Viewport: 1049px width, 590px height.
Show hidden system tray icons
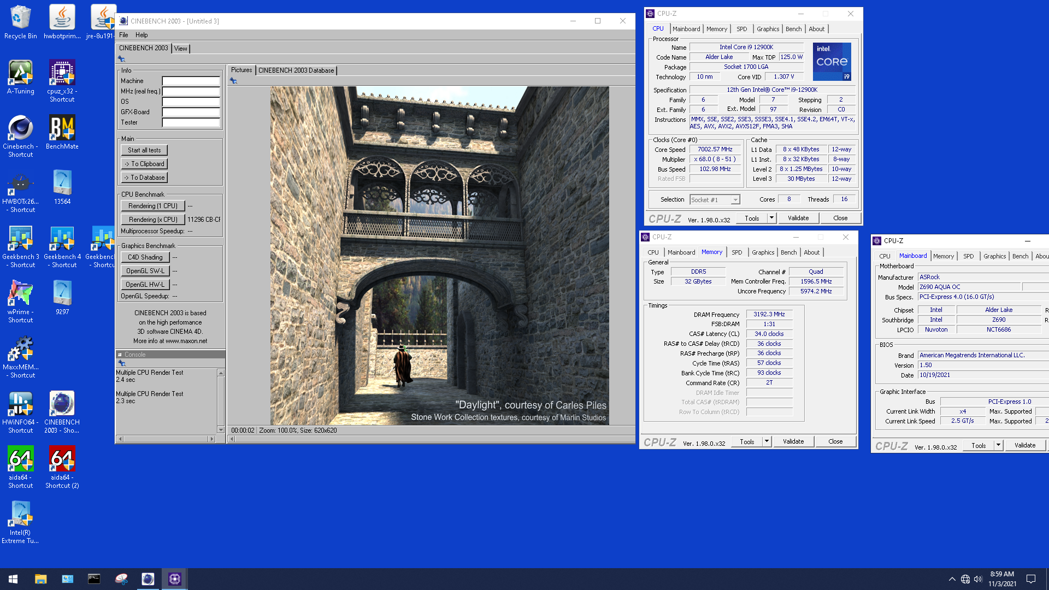point(952,579)
